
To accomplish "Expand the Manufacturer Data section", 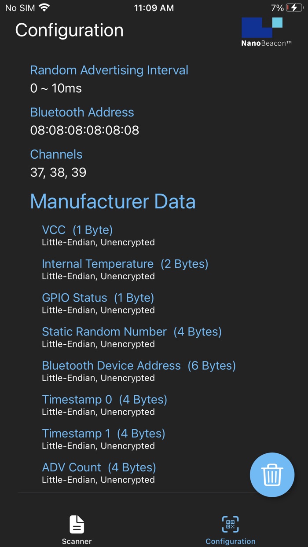I will point(113,201).
